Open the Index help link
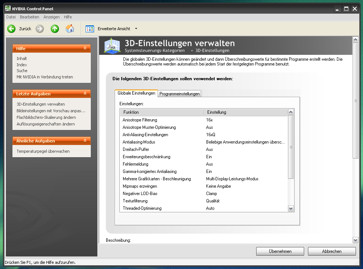This screenshot has width=363, height=269. point(22,65)
